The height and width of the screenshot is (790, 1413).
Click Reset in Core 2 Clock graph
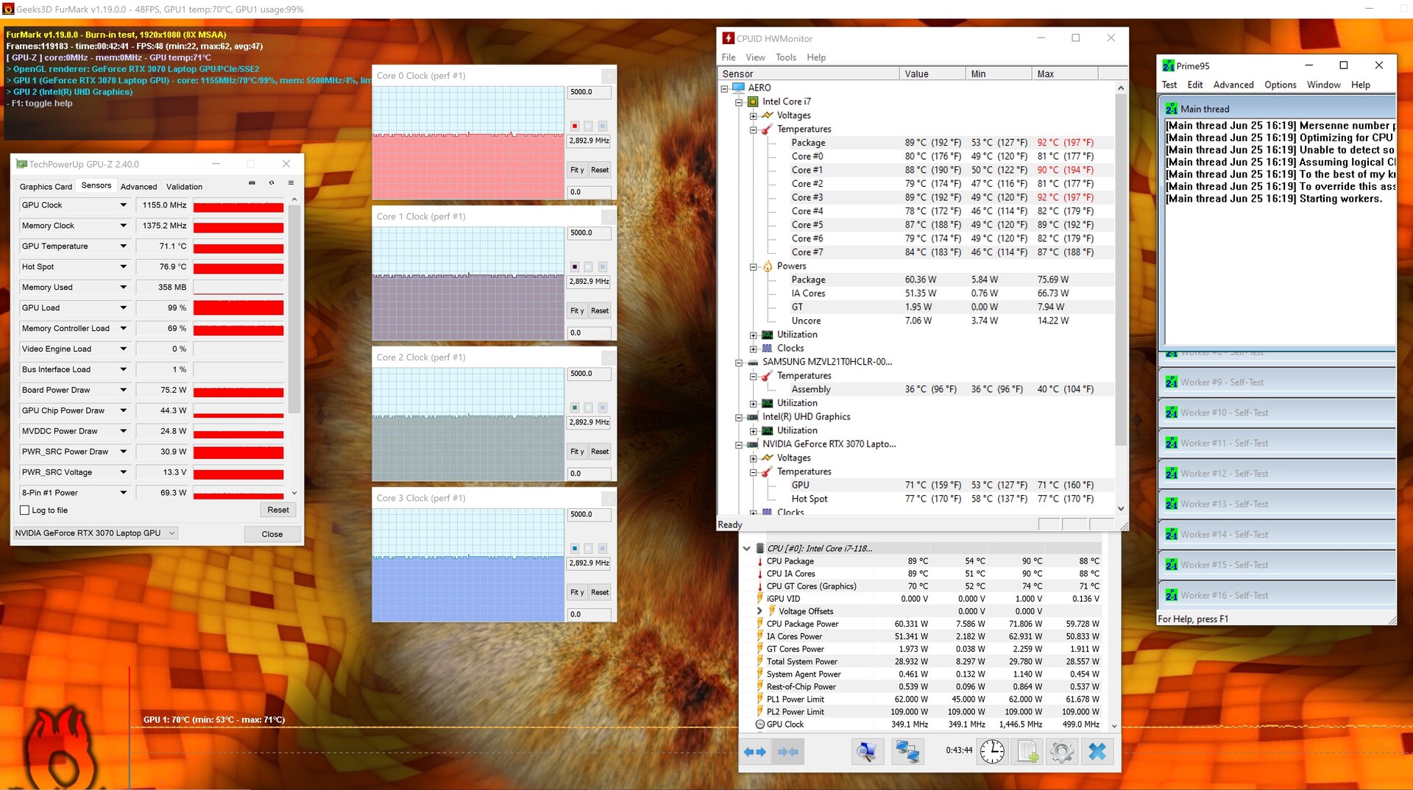click(600, 452)
